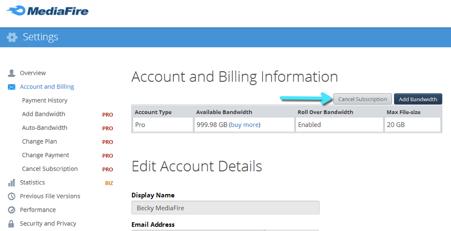Open Add Bandwidth sidebar item
451x231 pixels.
point(43,114)
